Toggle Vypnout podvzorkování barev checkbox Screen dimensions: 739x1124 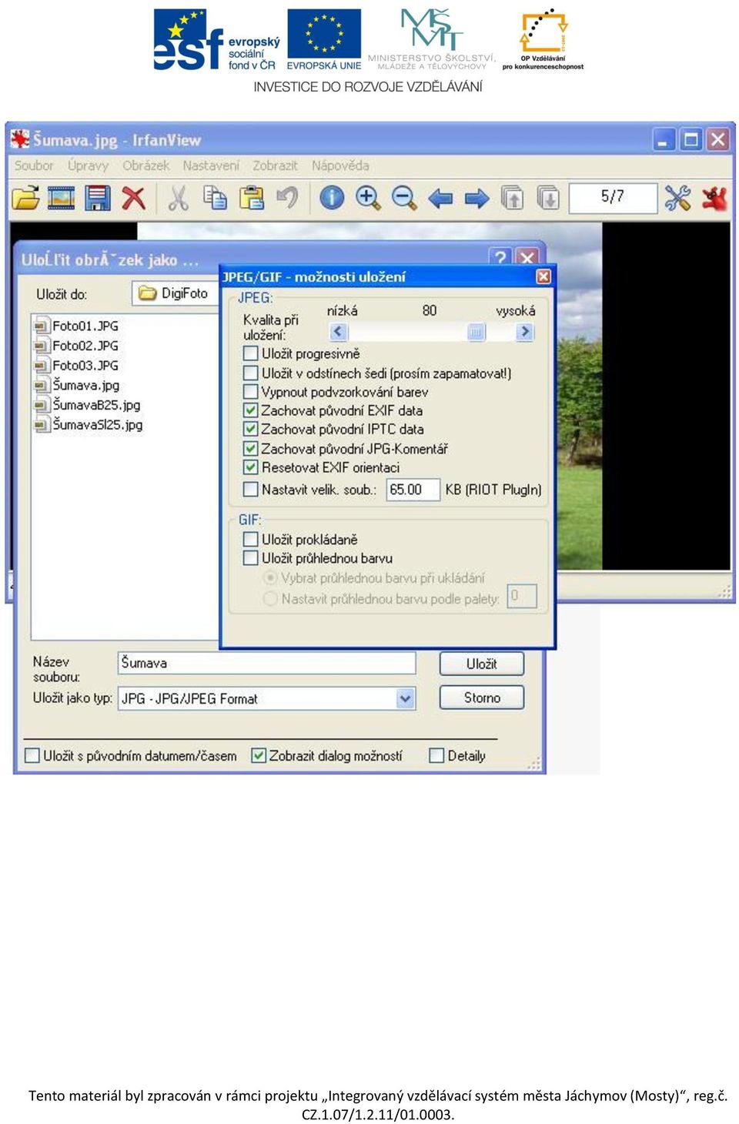point(250,392)
